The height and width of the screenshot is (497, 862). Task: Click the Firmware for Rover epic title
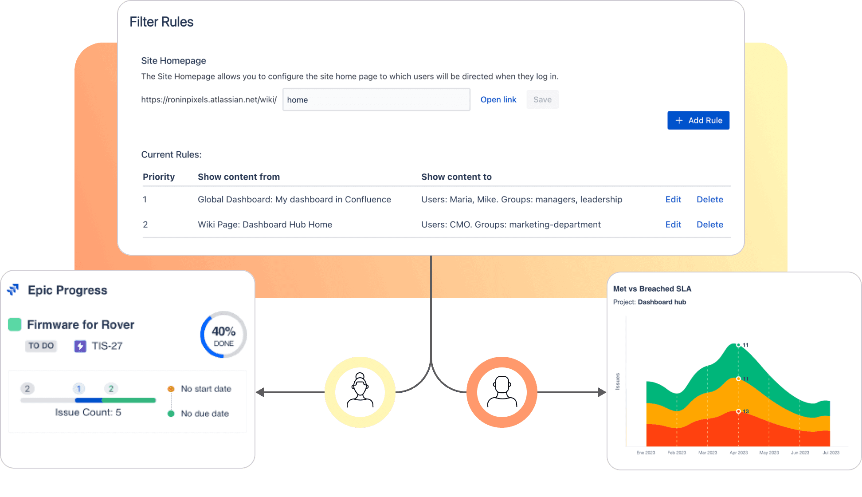click(81, 324)
